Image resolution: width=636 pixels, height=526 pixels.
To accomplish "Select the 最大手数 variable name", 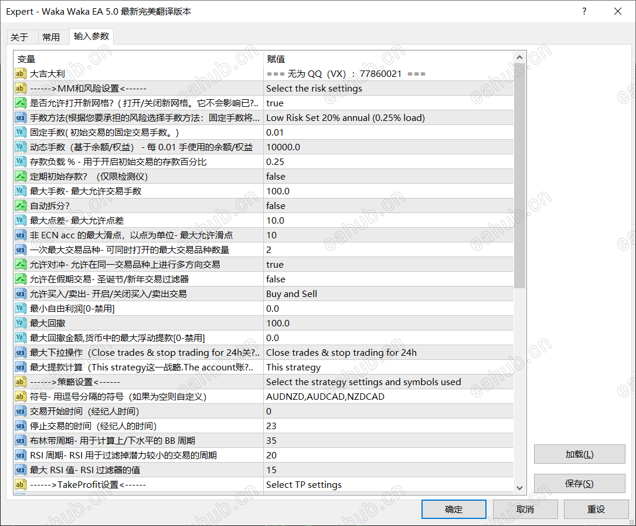I will tap(86, 191).
